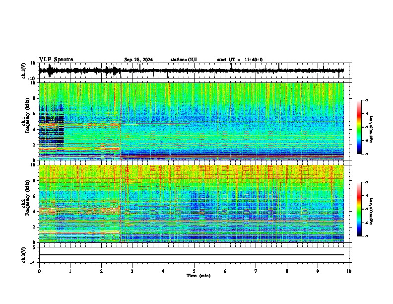The width and height of the screenshot is (393, 304).
Task: Click the ch.2 Frequency (kHz) axis label
Action: coord(26,198)
